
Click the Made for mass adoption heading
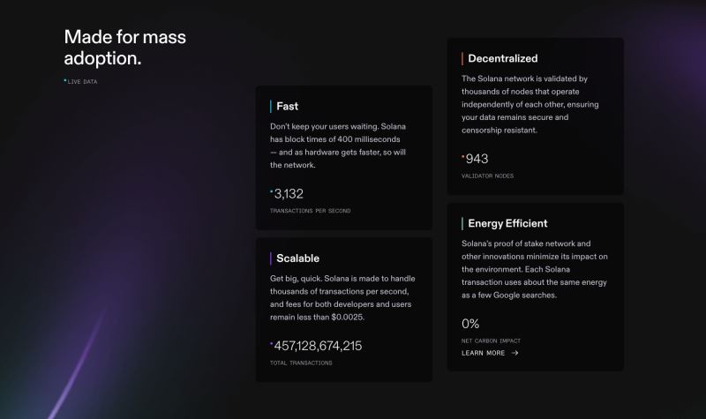tap(124, 47)
